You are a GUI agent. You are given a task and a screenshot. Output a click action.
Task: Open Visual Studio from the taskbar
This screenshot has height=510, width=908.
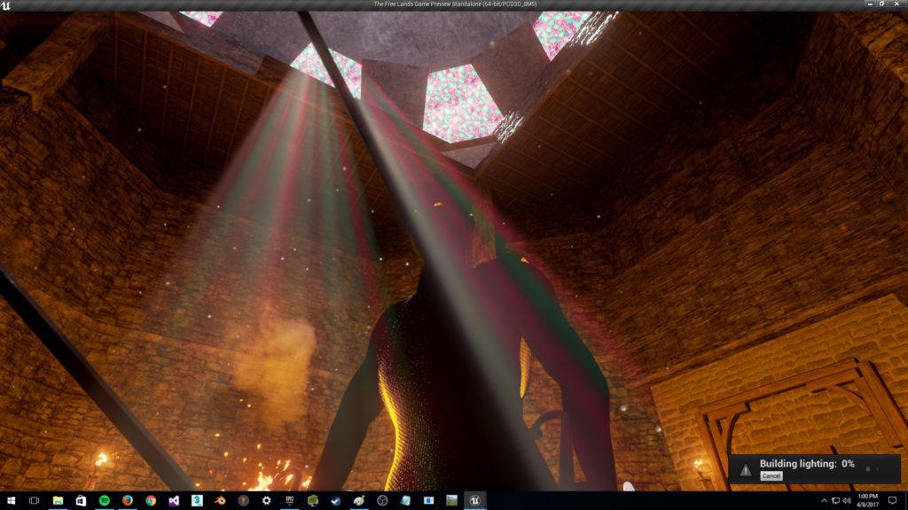[x=174, y=501]
